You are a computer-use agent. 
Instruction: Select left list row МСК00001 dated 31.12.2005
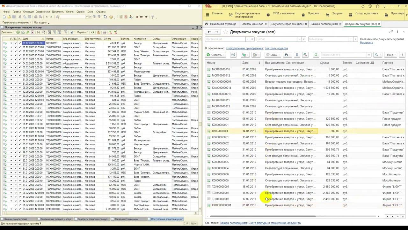point(101,43)
